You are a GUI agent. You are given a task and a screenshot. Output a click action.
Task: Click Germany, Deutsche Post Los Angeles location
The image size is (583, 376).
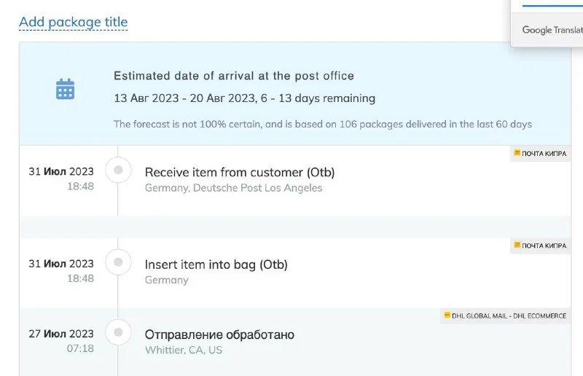click(x=233, y=188)
